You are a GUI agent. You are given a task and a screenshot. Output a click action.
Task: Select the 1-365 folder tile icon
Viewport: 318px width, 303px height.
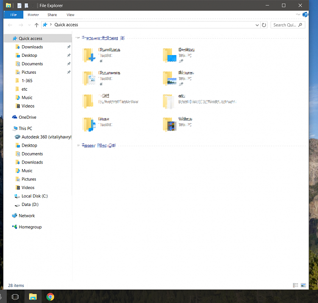[89, 101]
